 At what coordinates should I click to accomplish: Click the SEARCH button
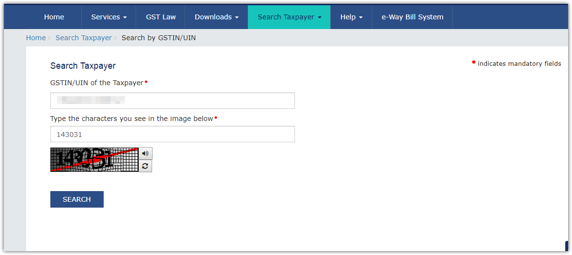point(77,199)
